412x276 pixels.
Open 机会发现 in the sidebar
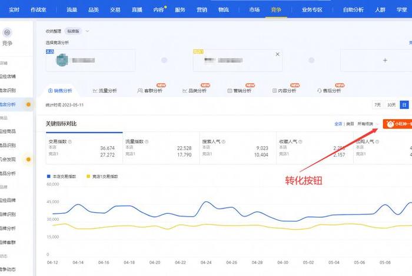[x=8, y=159]
